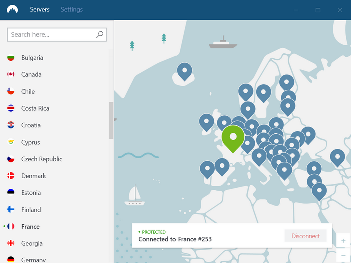The image size is (351, 263).
Task: Click the Denmark map pin
Action: (x=248, y=110)
